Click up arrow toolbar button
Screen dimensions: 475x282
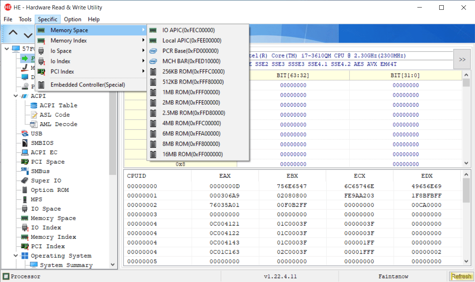pos(13,33)
